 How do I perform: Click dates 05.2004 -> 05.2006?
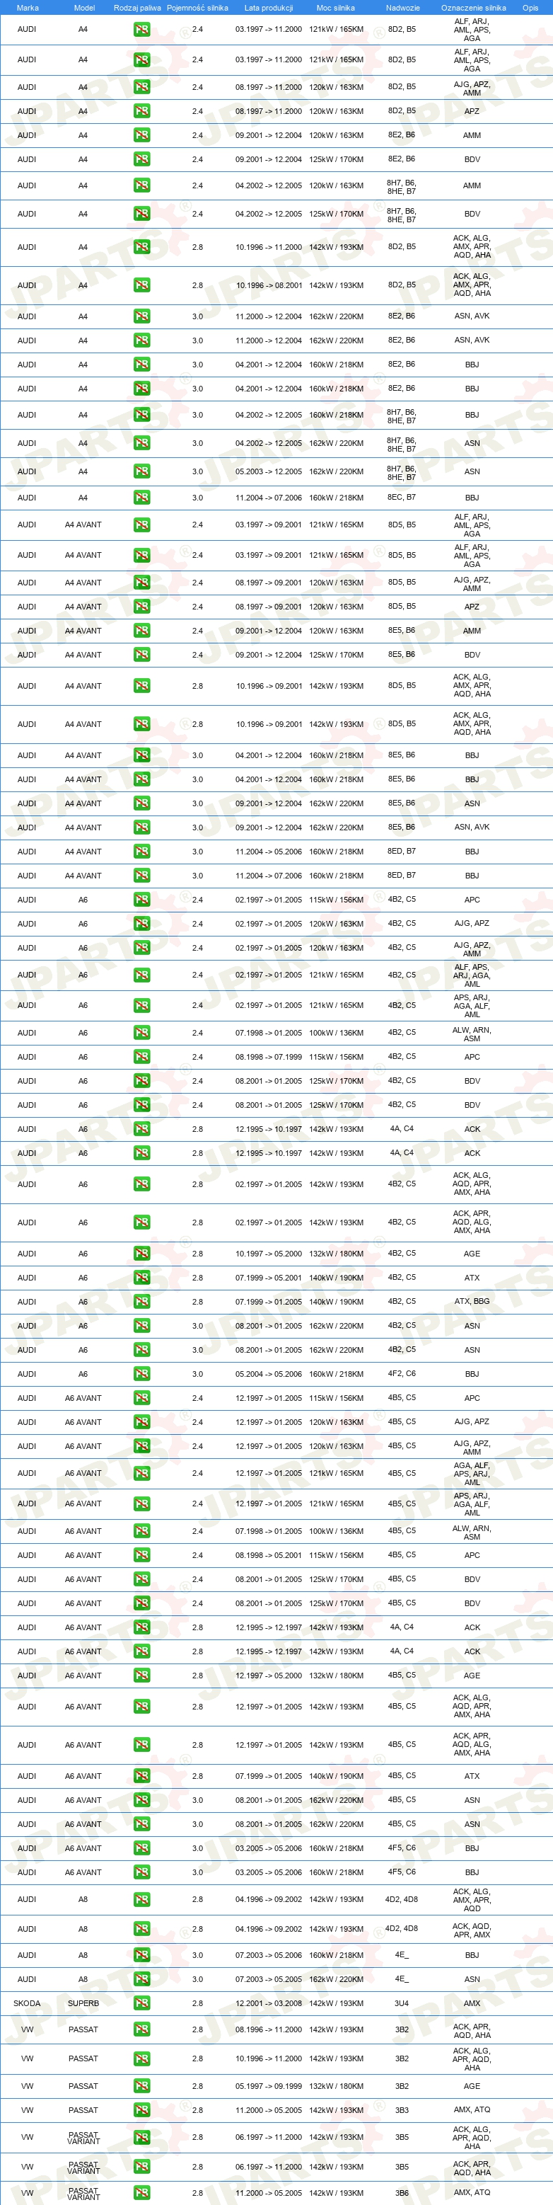269,1374
